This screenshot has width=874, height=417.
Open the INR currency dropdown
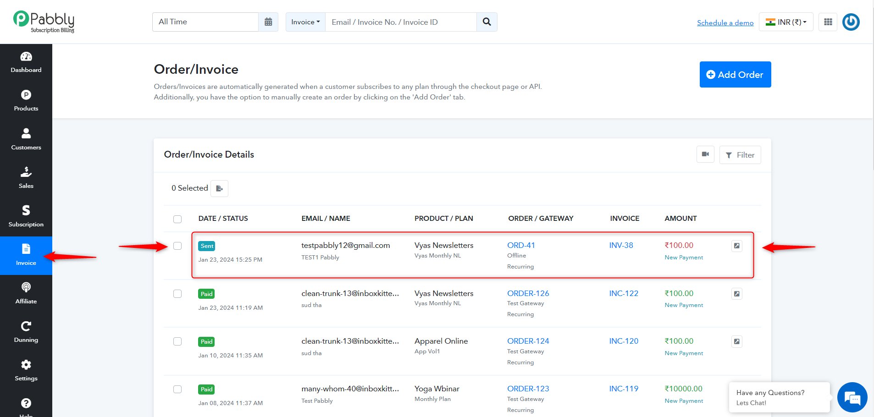click(x=786, y=22)
